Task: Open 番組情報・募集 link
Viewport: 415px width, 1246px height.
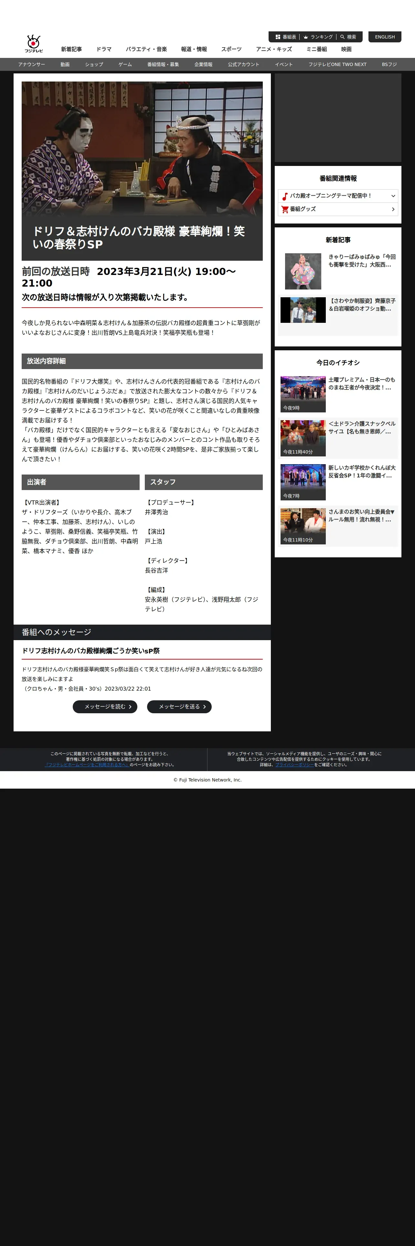Action: pyautogui.click(x=163, y=64)
